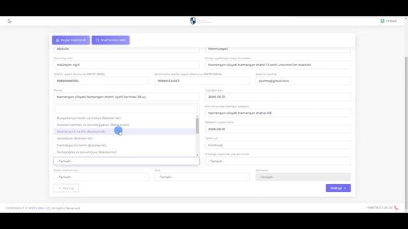The image size is (408, 229).
Task: Select Boshlang'ich ta'lim (Bakalavriat) option
Action: click(x=125, y=132)
